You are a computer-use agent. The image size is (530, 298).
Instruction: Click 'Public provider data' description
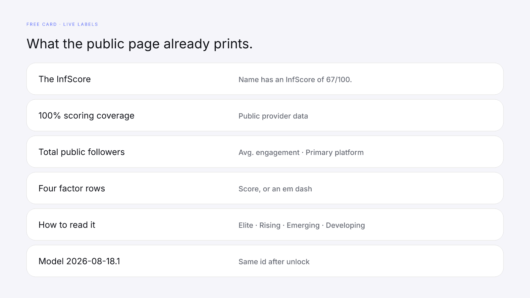[273, 116]
